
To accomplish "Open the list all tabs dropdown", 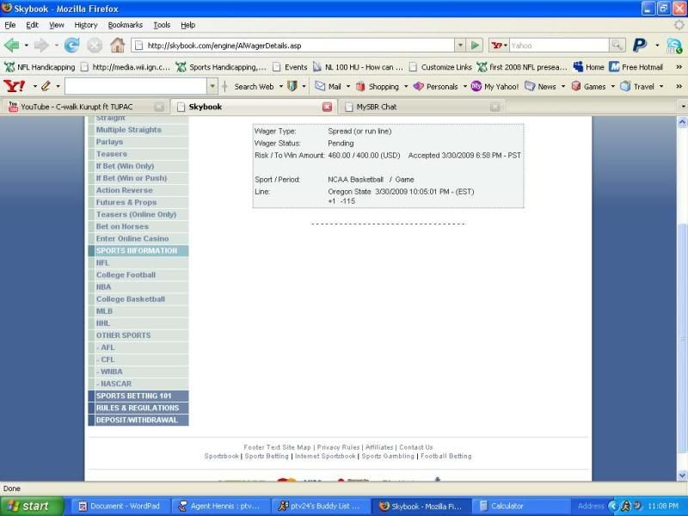I will (683, 107).
